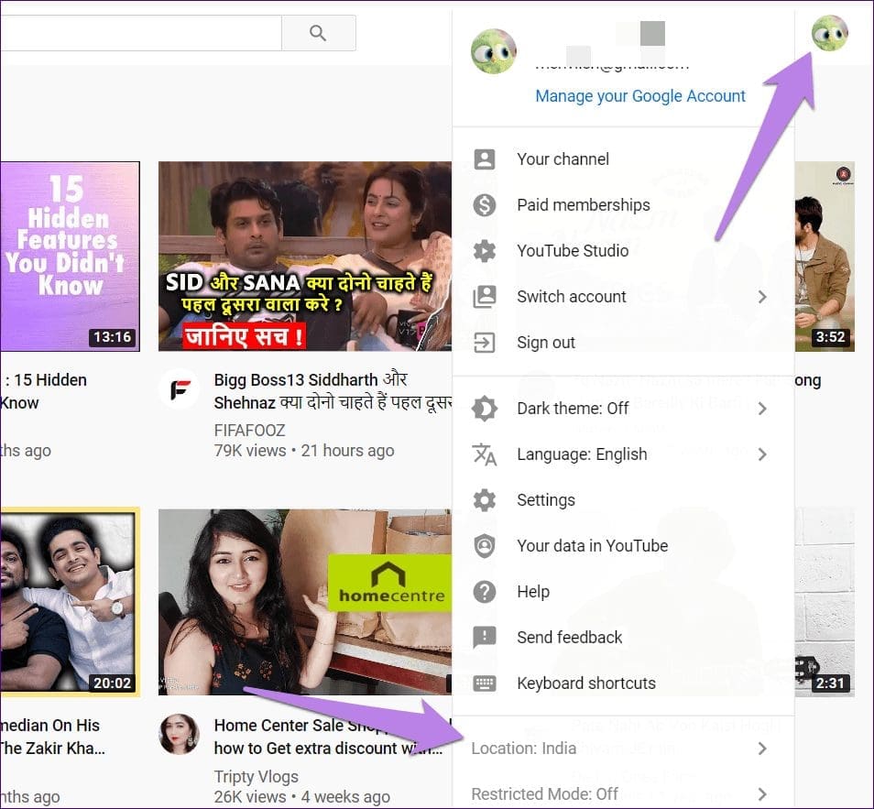Expand the Language: English option
The image size is (874, 809).
click(x=582, y=454)
